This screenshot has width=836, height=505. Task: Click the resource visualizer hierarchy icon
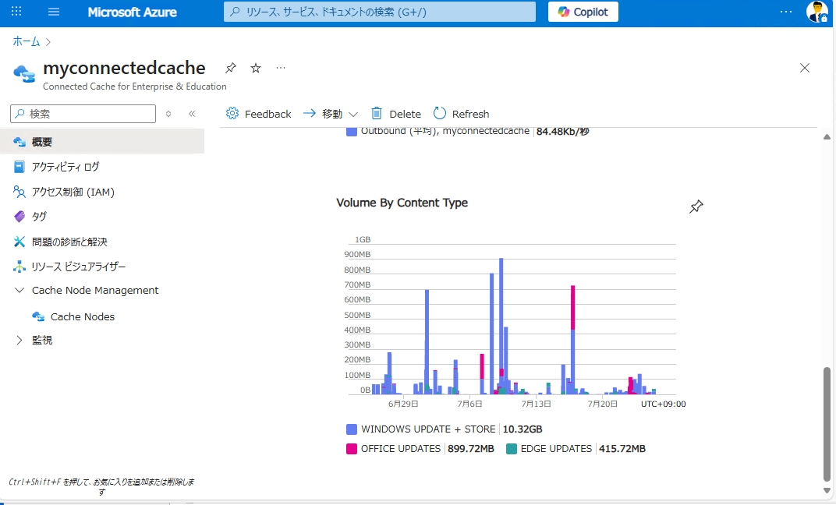point(19,267)
